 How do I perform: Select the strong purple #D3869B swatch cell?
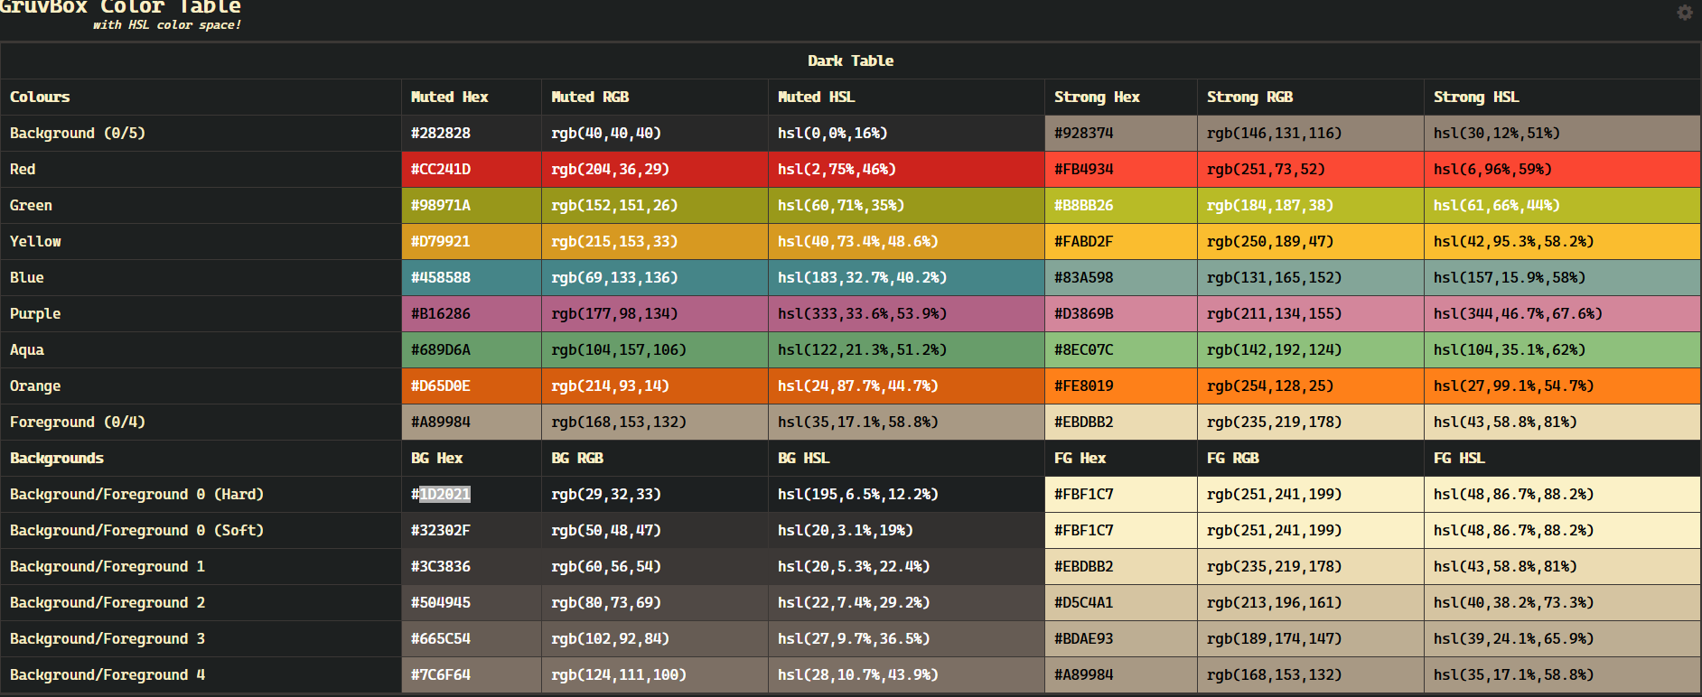(1121, 313)
